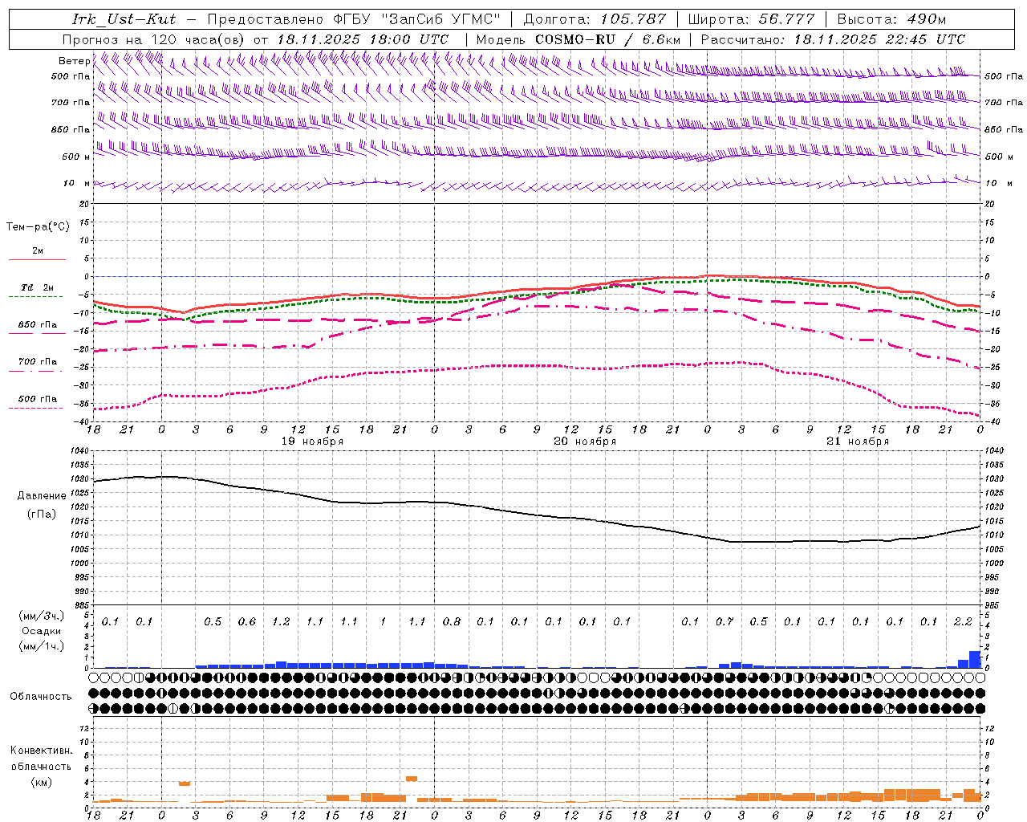Click the Td 2м dew point legend

pyautogui.click(x=37, y=287)
